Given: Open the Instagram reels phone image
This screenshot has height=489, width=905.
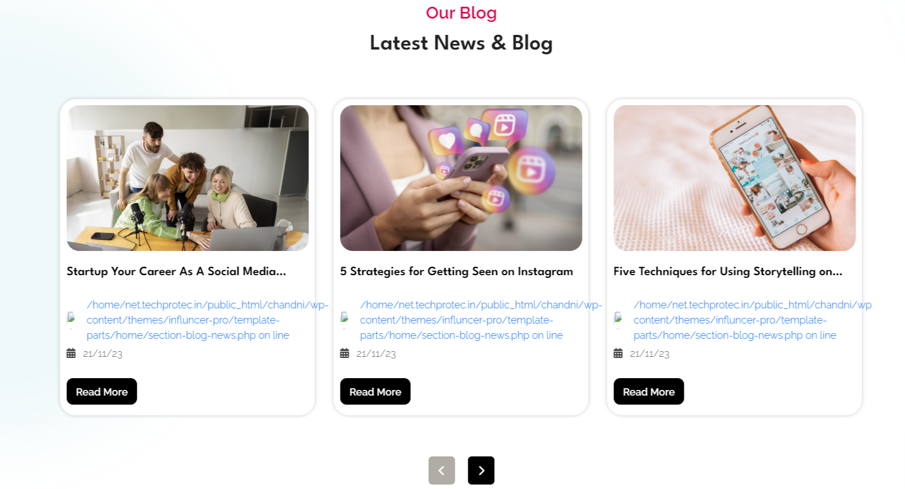Looking at the screenshot, I should pyautogui.click(x=461, y=178).
